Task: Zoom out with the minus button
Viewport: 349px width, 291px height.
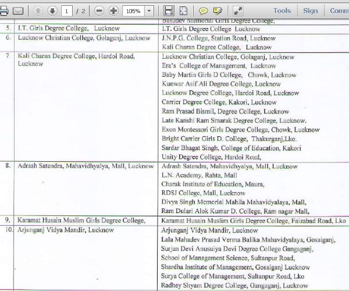Action: [x=99, y=10]
